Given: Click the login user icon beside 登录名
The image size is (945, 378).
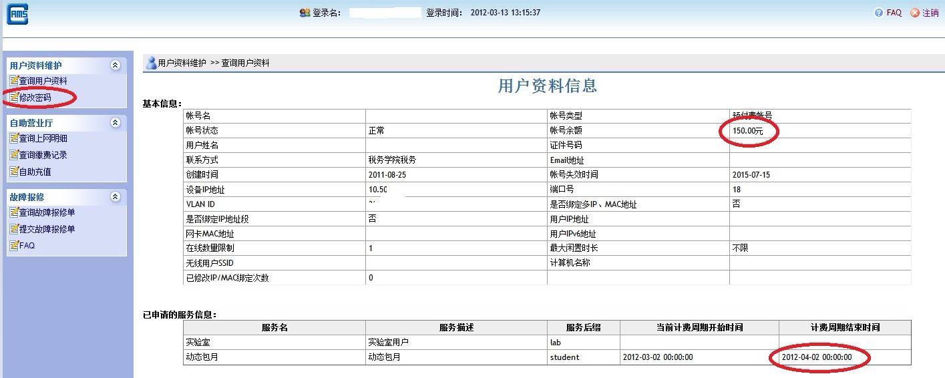Looking at the screenshot, I should click(305, 13).
